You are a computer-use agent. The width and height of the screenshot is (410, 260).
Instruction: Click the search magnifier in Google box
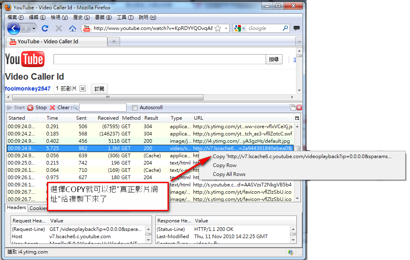(285, 28)
